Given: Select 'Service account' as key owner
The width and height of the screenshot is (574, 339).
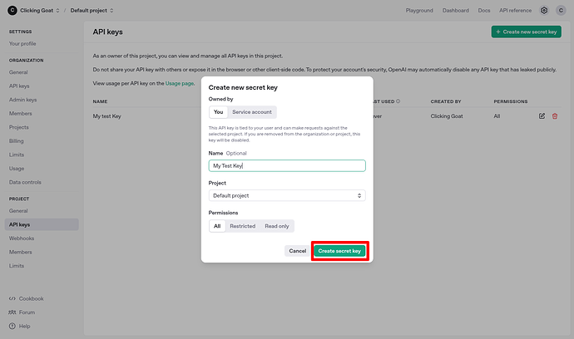Looking at the screenshot, I should click(x=252, y=112).
